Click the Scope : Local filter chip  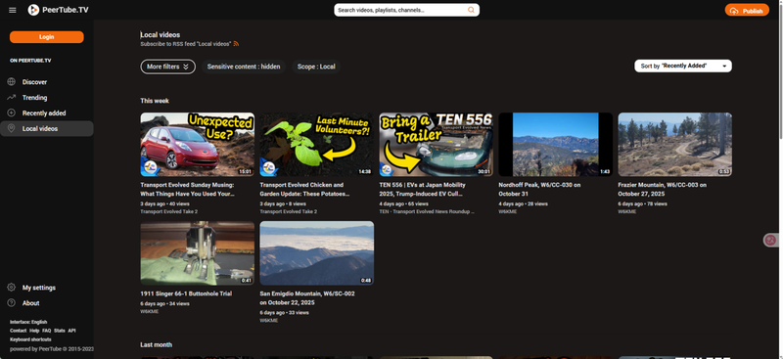coord(316,67)
